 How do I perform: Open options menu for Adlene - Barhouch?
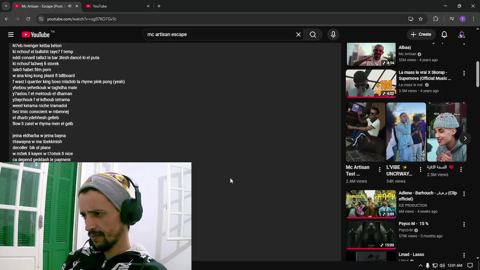tap(464, 194)
